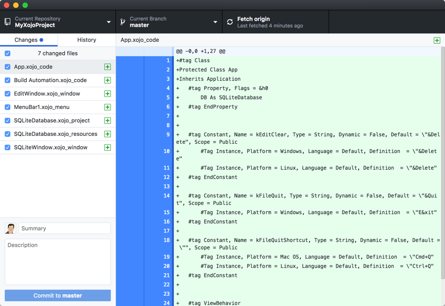Switch to the History tab
Viewport: 445px width, 306px height.
(86, 40)
